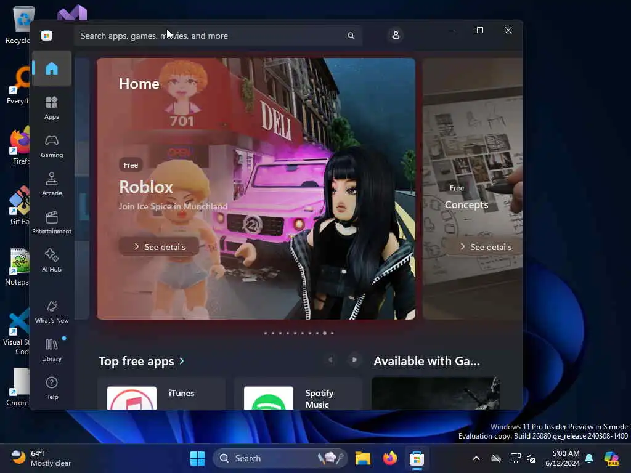Select the last carousel page dot

click(x=332, y=333)
